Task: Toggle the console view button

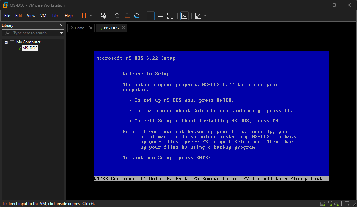Action: (184, 16)
